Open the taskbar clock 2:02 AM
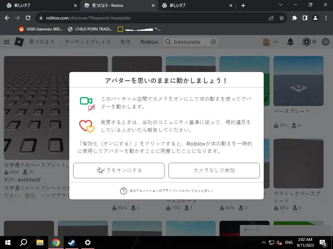Viewport: 333px width, 249px height. pos(305,243)
